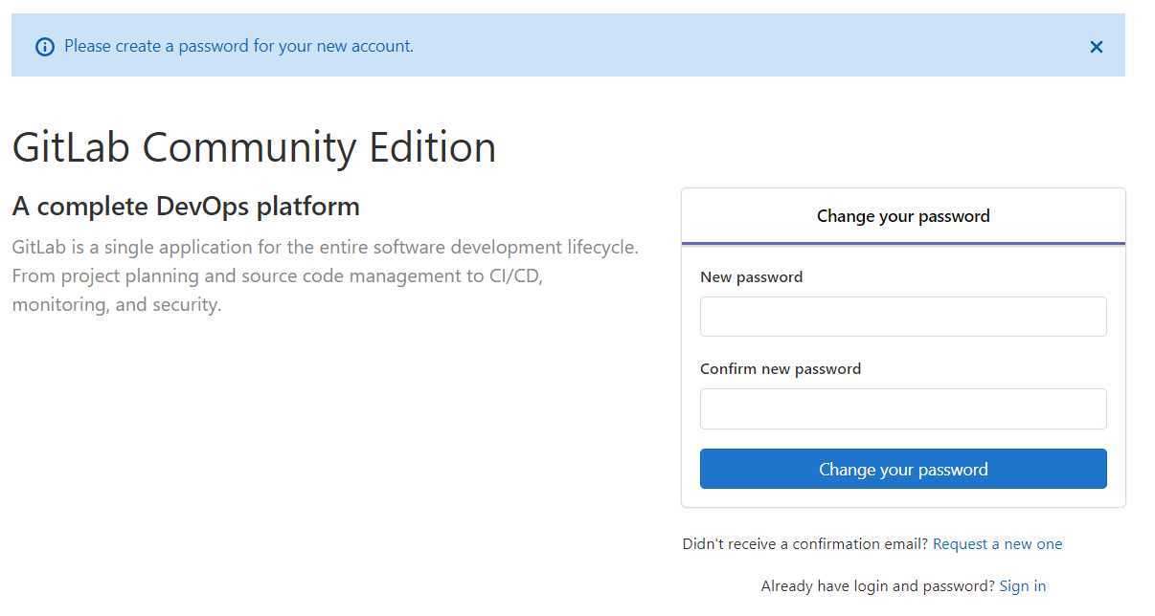
Task: Click the GitLab Community Edition heading
Action: point(254,147)
